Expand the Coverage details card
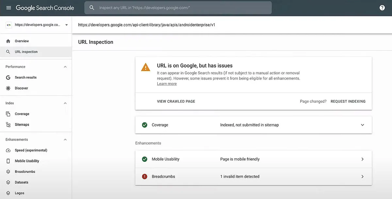The height and width of the screenshot is (199, 392). [x=362, y=125]
